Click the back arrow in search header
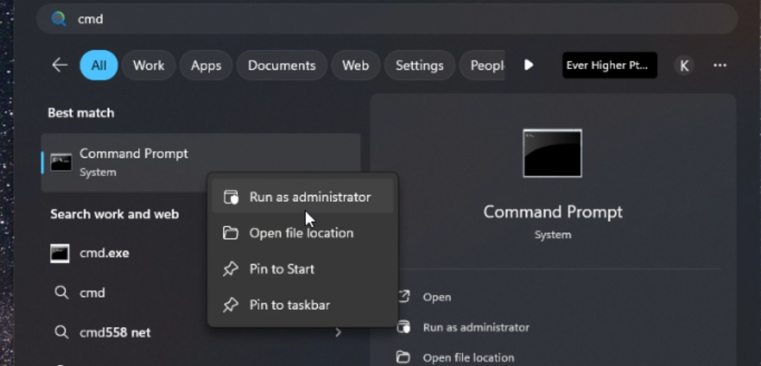Screen dimensions: 761x366 click(x=60, y=65)
